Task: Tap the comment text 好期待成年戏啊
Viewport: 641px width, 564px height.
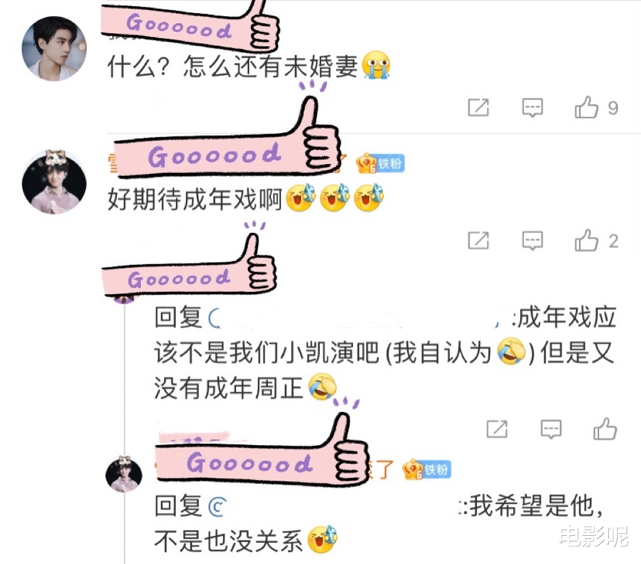Action: (195, 199)
